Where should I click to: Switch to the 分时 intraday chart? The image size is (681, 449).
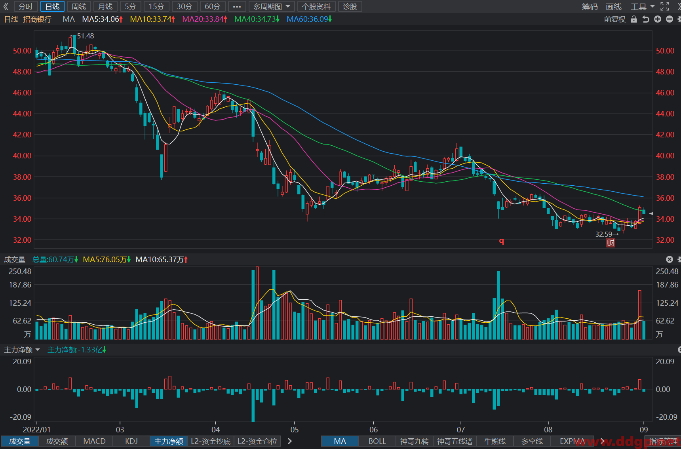[x=26, y=7]
